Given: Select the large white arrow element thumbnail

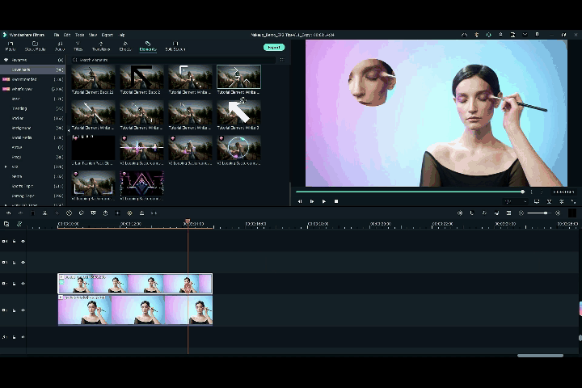Looking at the screenshot, I should pyautogui.click(x=238, y=112).
